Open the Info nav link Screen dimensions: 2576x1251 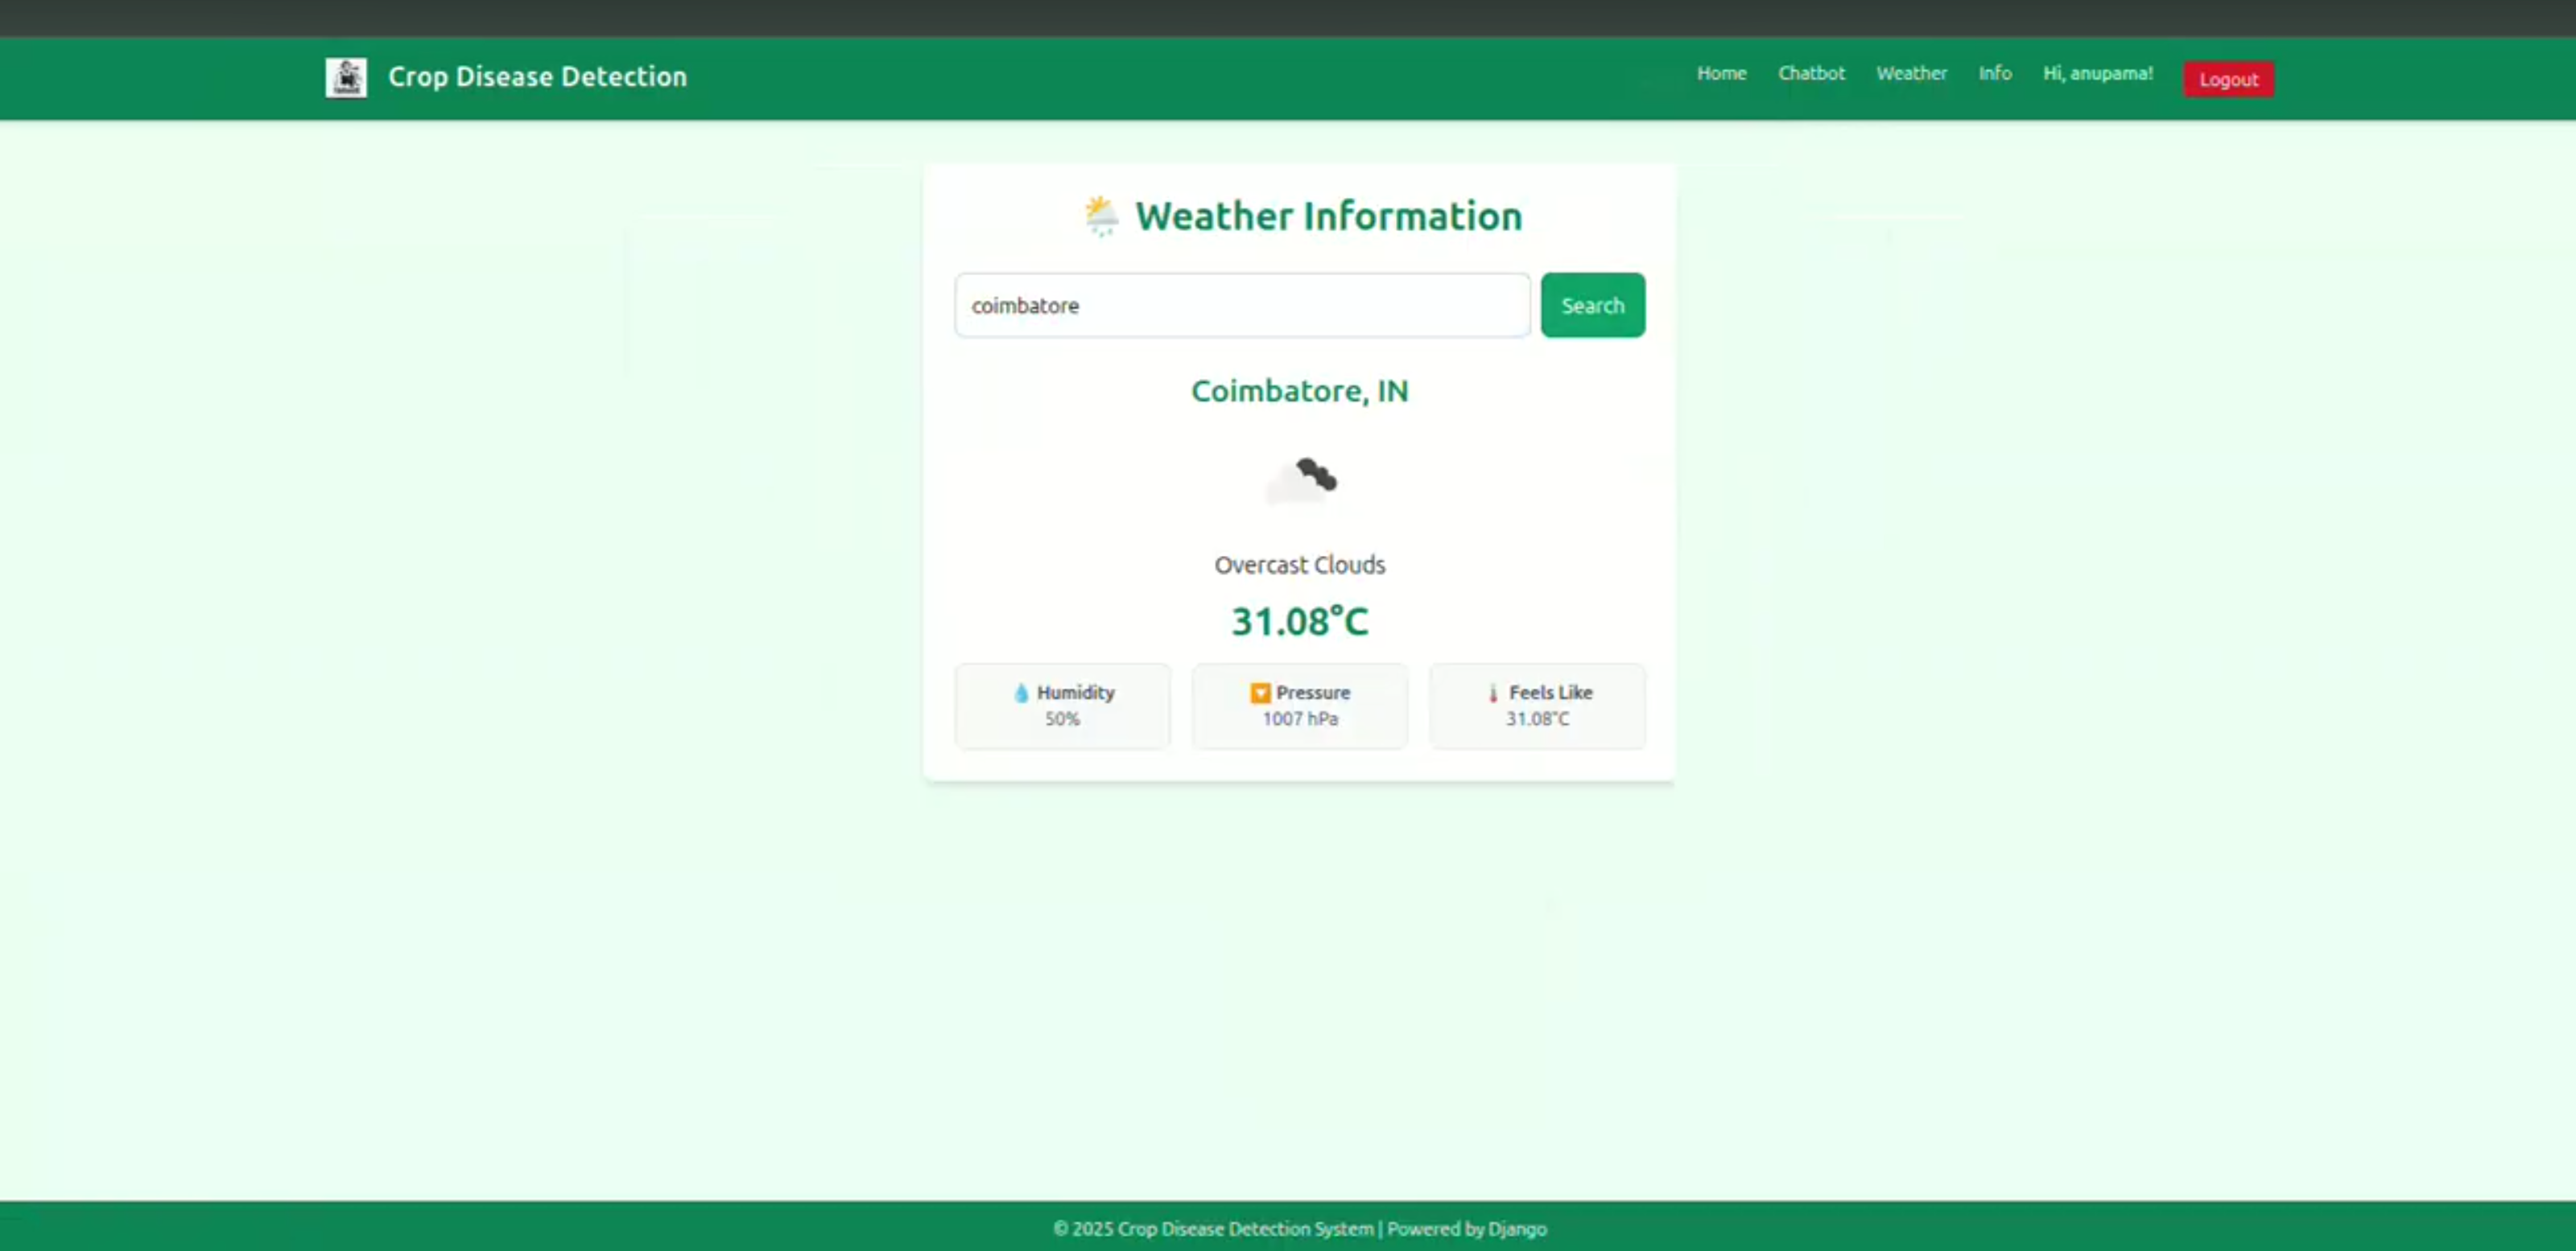1994,73
